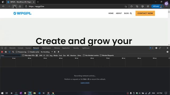
Task: Select the All request type filter
Action: point(37,55)
